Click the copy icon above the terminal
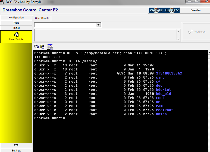Image resolution: width=210 pixels, height=152 pixels. pyautogui.click(x=36, y=47)
